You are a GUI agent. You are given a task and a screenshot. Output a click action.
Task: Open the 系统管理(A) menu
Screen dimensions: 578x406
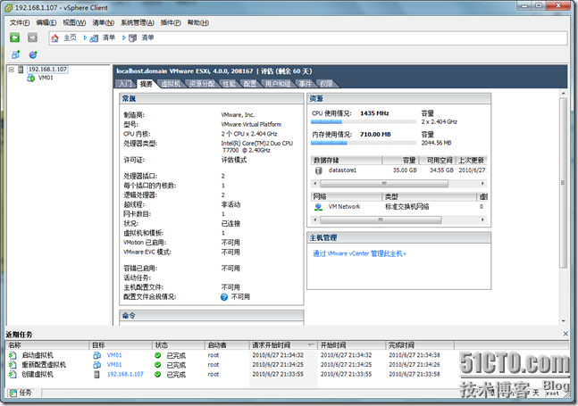coord(137,23)
